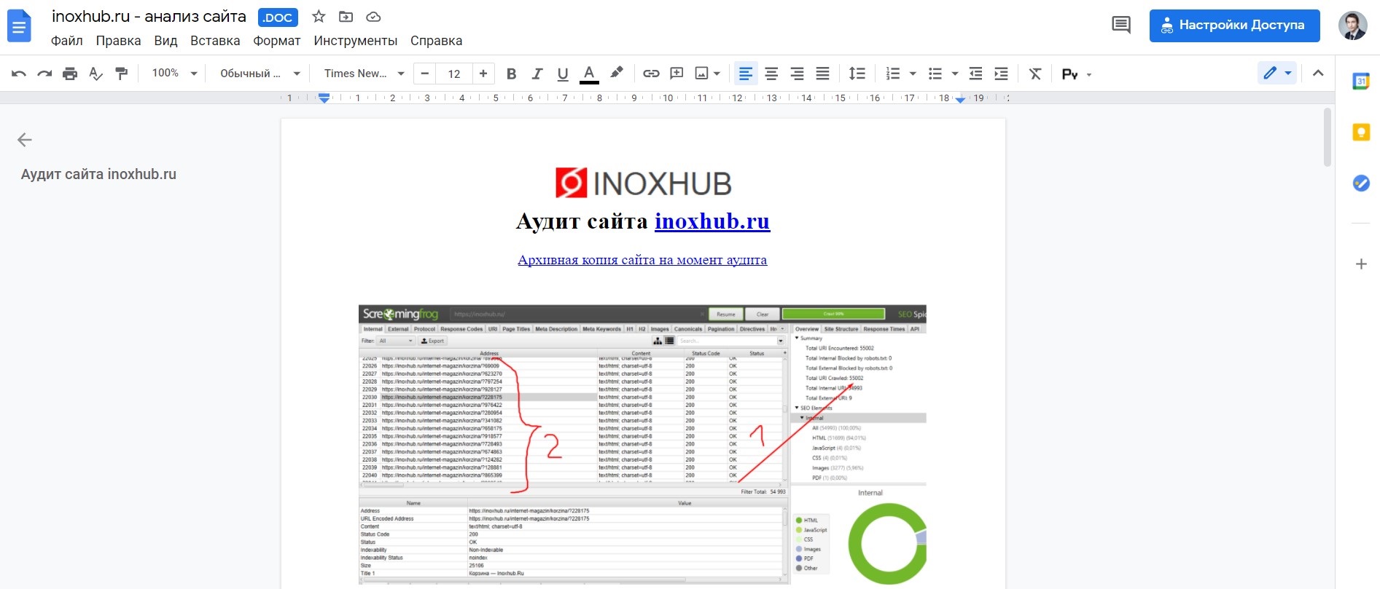Open the Справка menu
Viewport: 1380px width, 589px height.
[x=436, y=41]
